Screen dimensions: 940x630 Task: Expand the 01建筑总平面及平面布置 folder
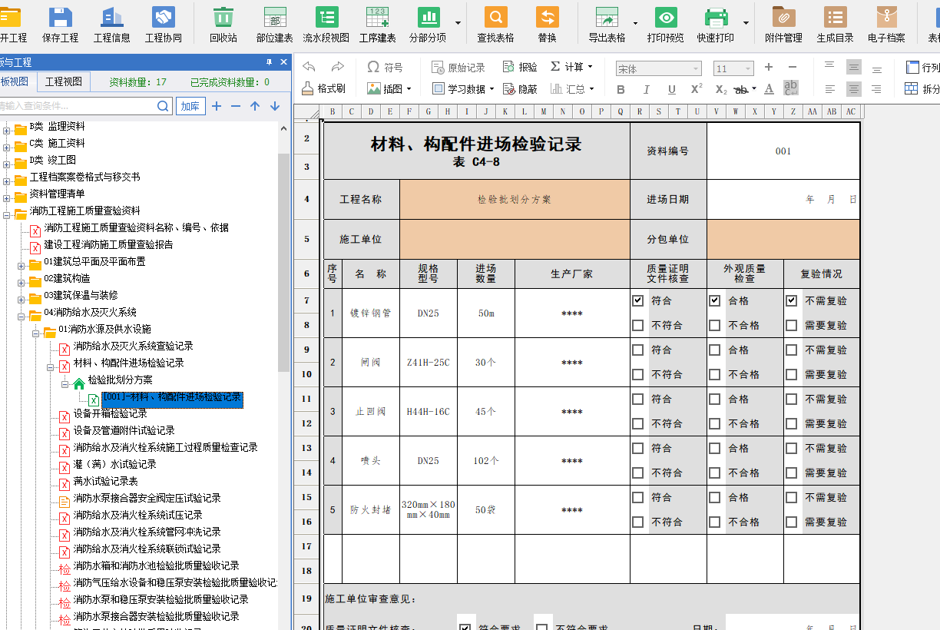[22, 265]
